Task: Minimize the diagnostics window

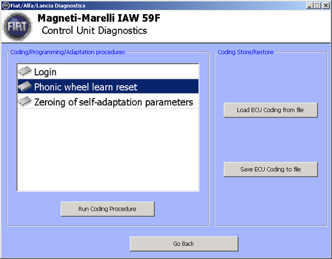Action: (x=309, y=6)
